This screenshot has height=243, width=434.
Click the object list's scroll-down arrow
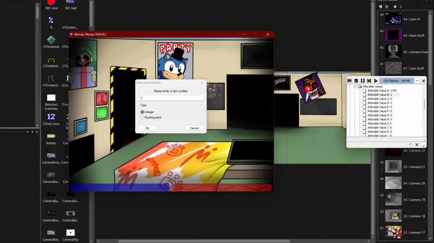pos(91,241)
